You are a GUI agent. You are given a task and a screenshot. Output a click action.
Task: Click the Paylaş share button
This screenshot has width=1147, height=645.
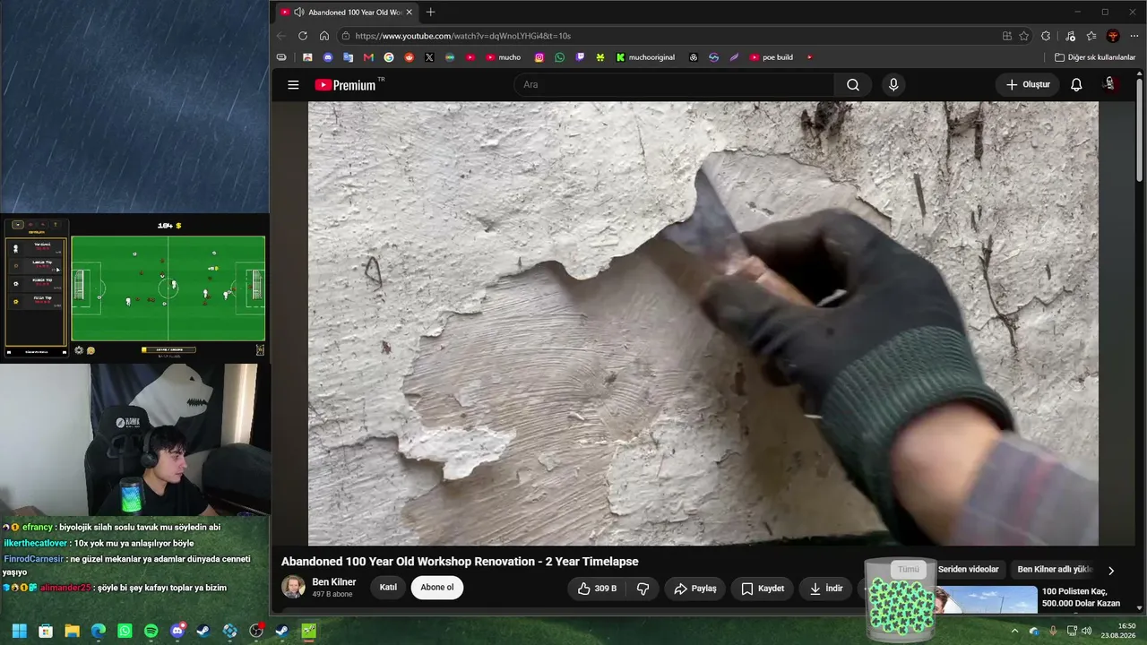click(x=695, y=589)
